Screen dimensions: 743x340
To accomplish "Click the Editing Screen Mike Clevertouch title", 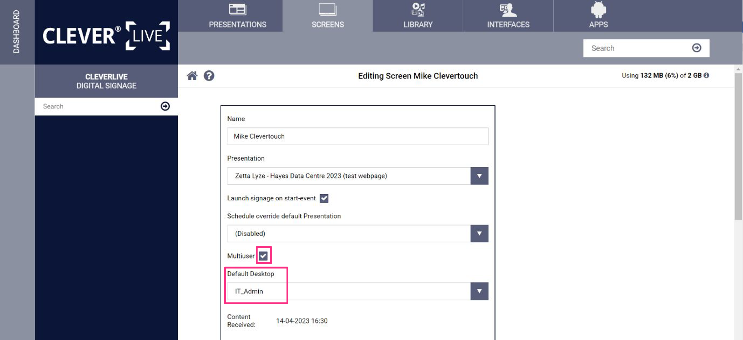I will click(x=418, y=76).
